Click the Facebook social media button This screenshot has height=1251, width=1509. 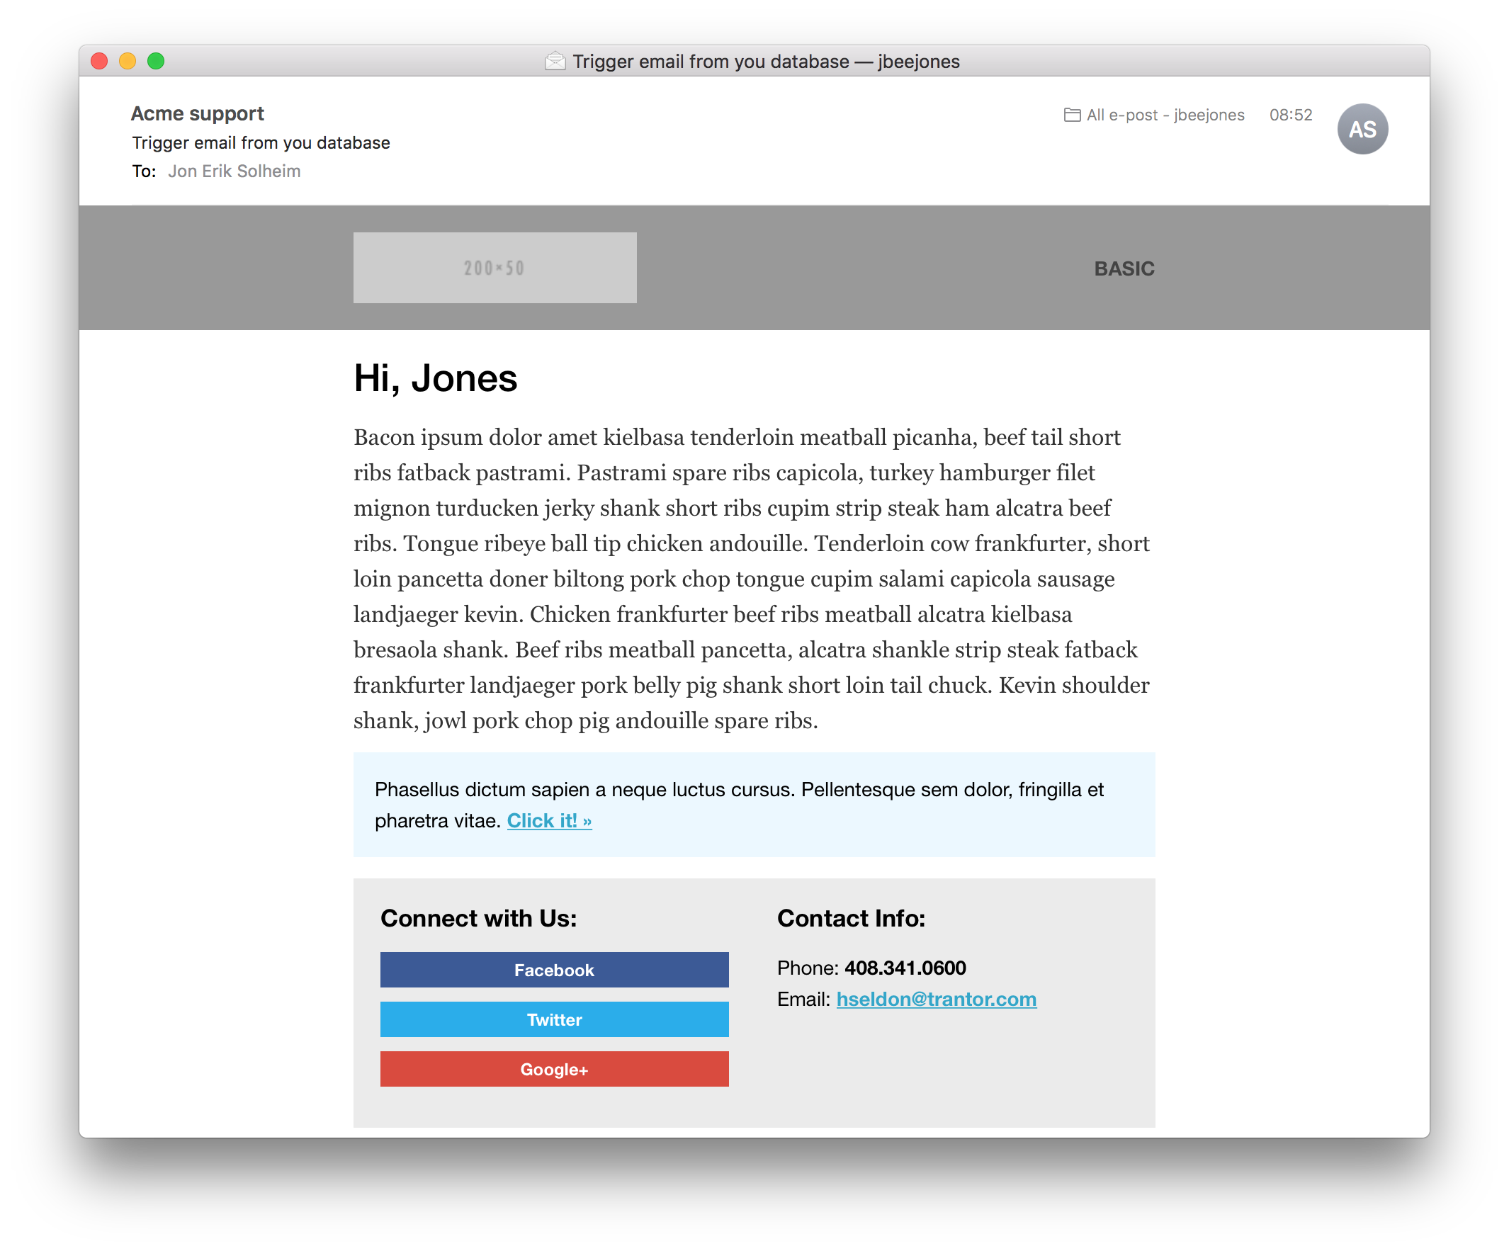554,969
